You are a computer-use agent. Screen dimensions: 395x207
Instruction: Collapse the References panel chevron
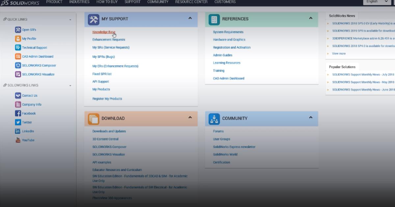click(311, 18)
